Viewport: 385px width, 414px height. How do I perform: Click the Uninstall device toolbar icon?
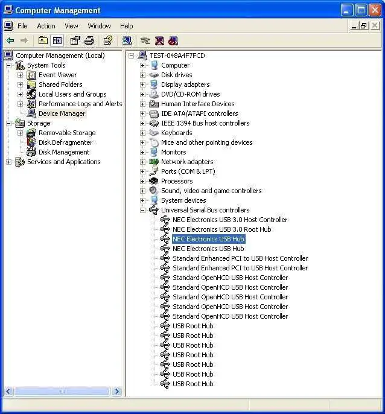click(x=159, y=40)
